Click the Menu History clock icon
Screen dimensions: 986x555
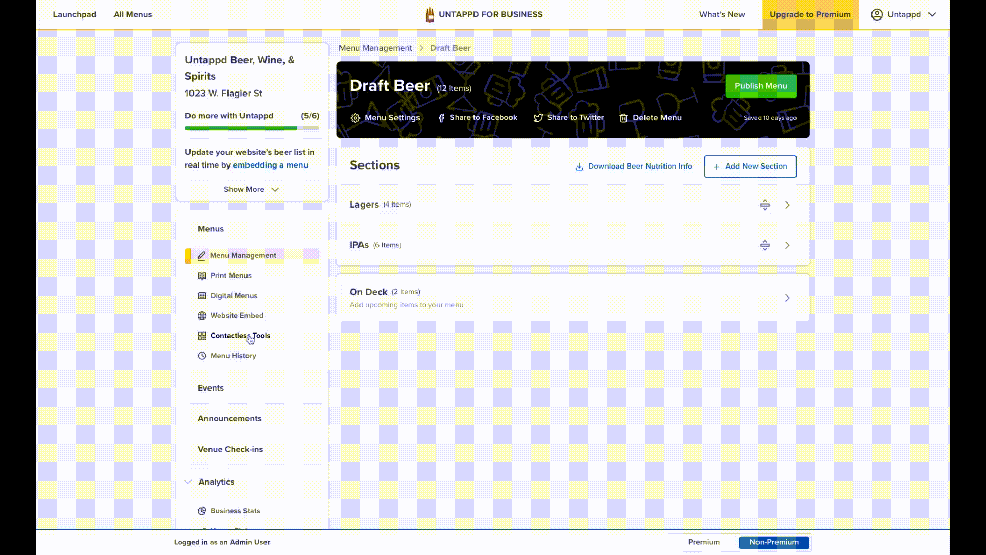tap(202, 356)
